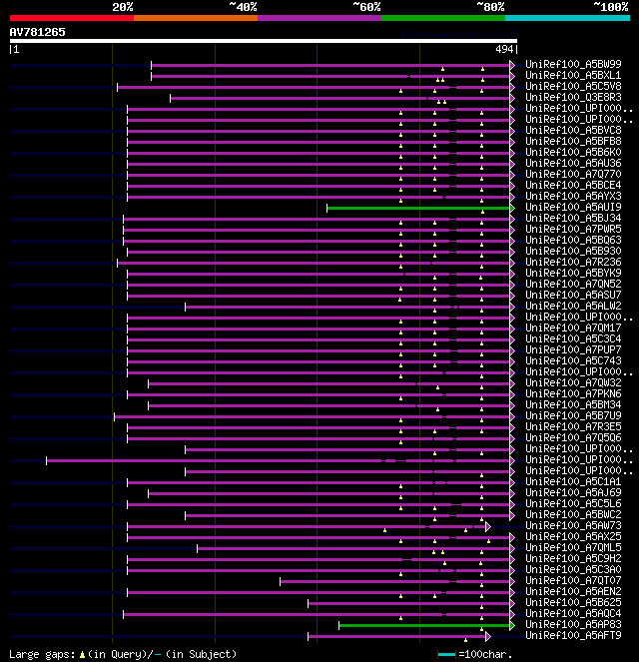Select the UniRef100_Q3E8R3 label
The image size is (639, 662).
[x=573, y=97]
